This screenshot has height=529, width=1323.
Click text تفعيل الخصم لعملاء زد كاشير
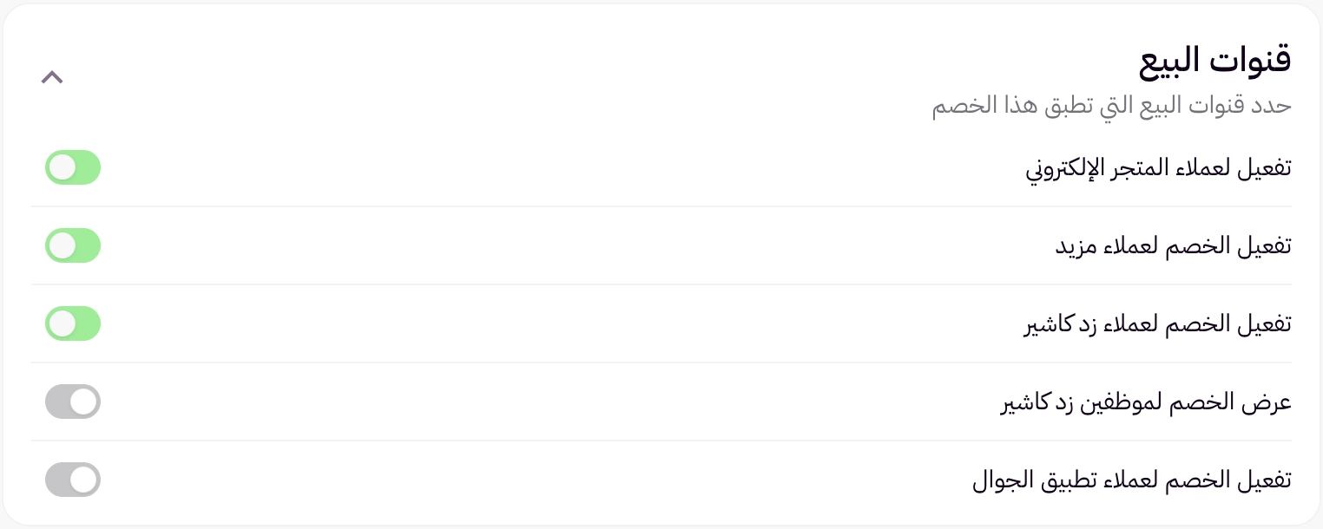point(1158,324)
